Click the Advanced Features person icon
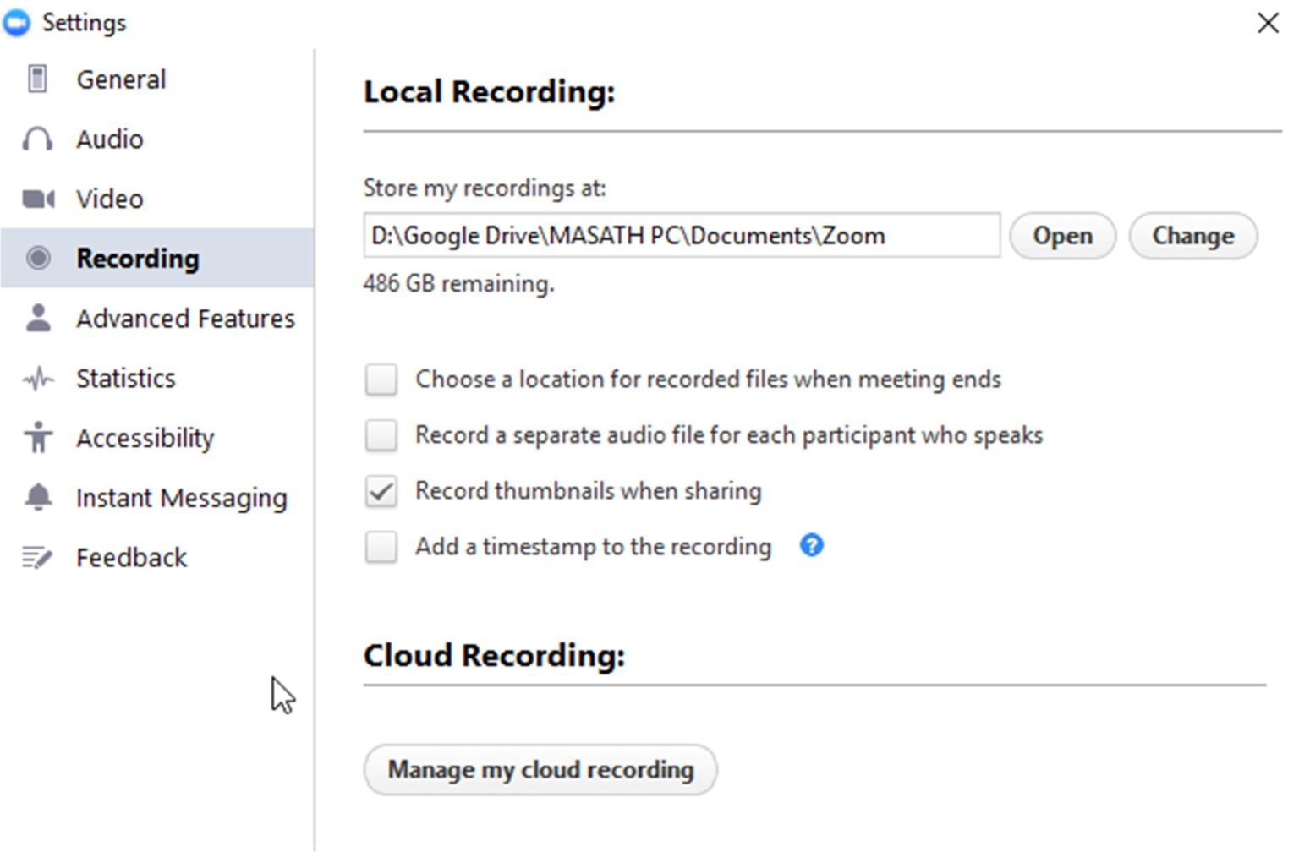This screenshot has width=1299, height=852. (36, 318)
